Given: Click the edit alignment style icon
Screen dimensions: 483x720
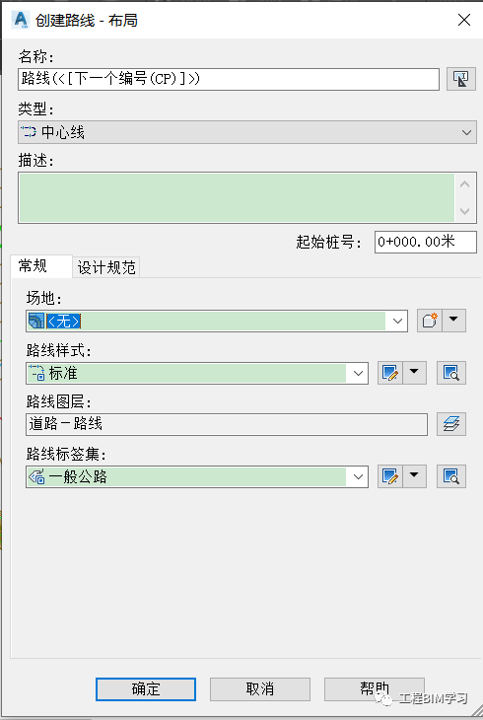Looking at the screenshot, I should pos(390,373).
